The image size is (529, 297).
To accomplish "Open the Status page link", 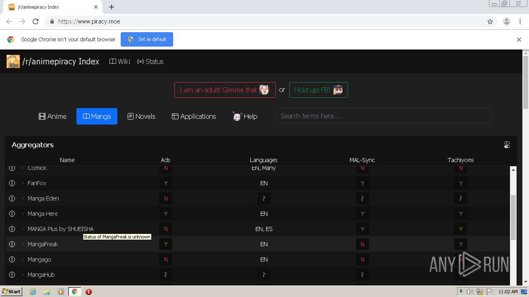I will point(150,61).
